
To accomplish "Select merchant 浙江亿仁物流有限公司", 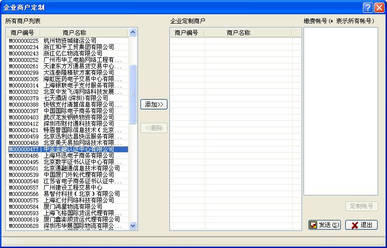I will coord(73,54).
